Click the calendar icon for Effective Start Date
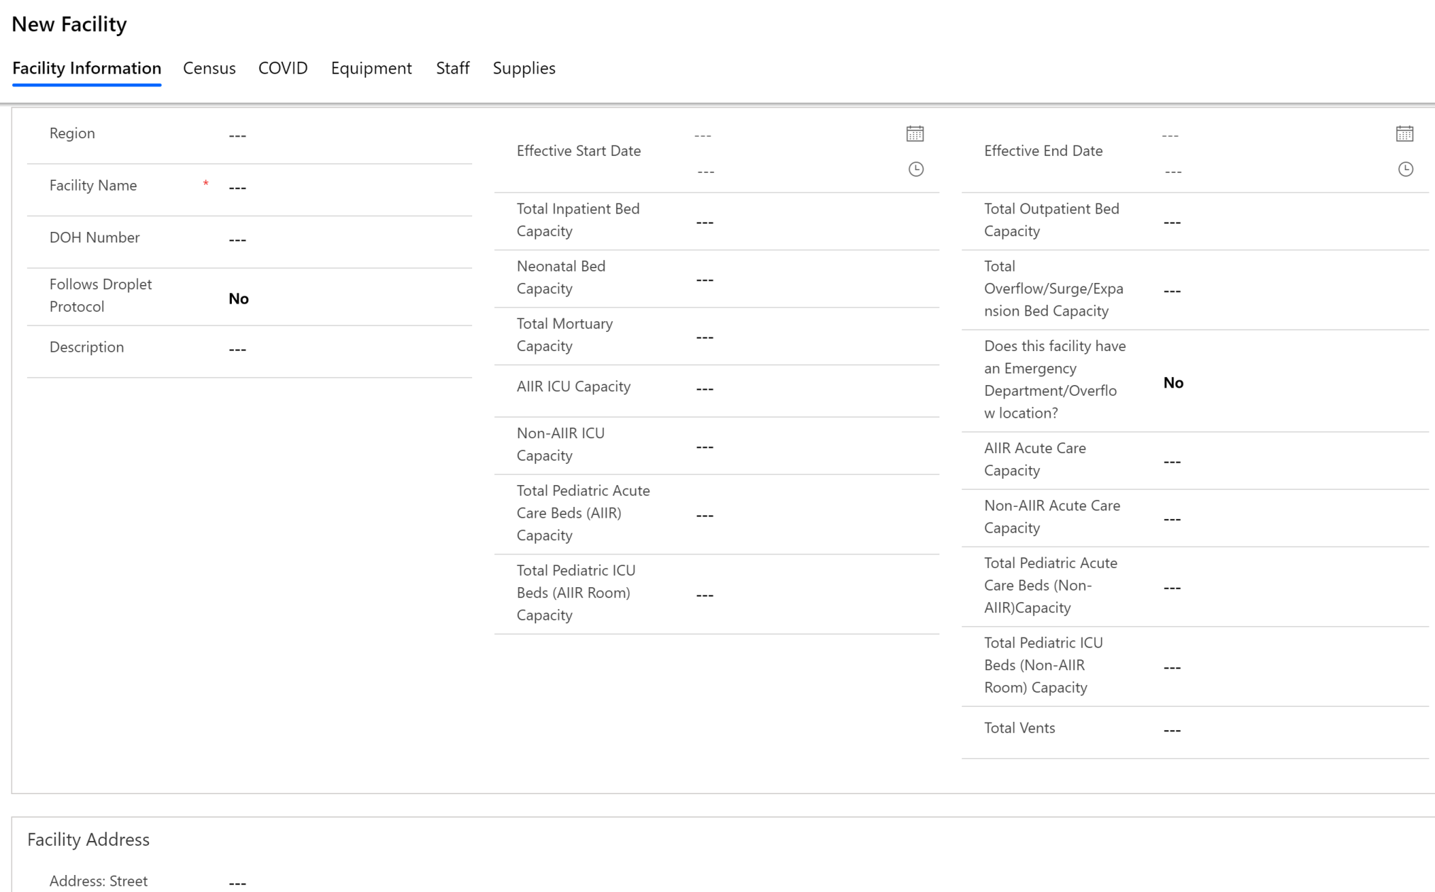This screenshot has width=1435, height=892. (x=914, y=133)
